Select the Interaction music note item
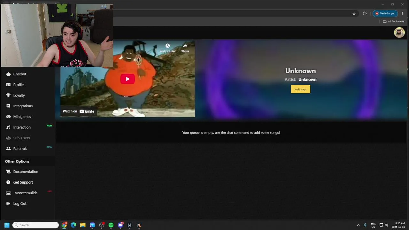Viewport: 409px width, 230px height. point(22,127)
